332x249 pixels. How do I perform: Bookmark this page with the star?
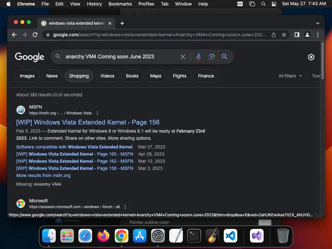click(284, 35)
